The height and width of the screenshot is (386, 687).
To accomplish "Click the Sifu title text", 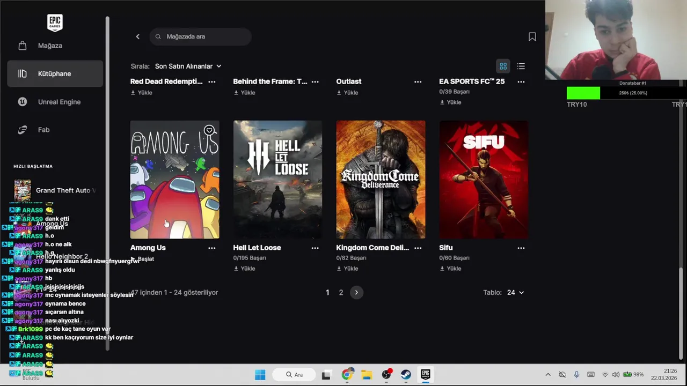I will coord(446,248).
